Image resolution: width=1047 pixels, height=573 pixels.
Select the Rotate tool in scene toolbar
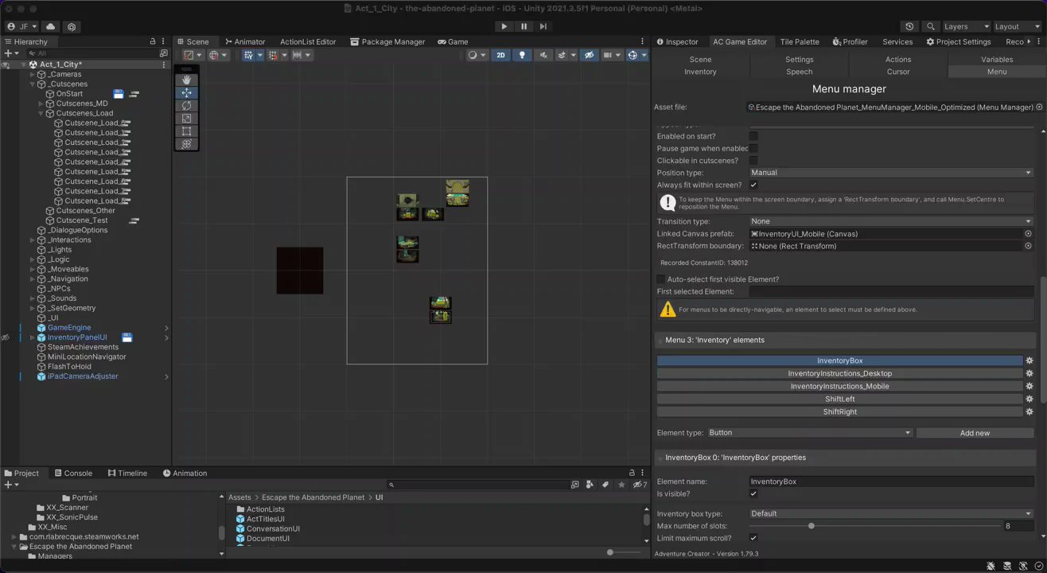(186, 106)
